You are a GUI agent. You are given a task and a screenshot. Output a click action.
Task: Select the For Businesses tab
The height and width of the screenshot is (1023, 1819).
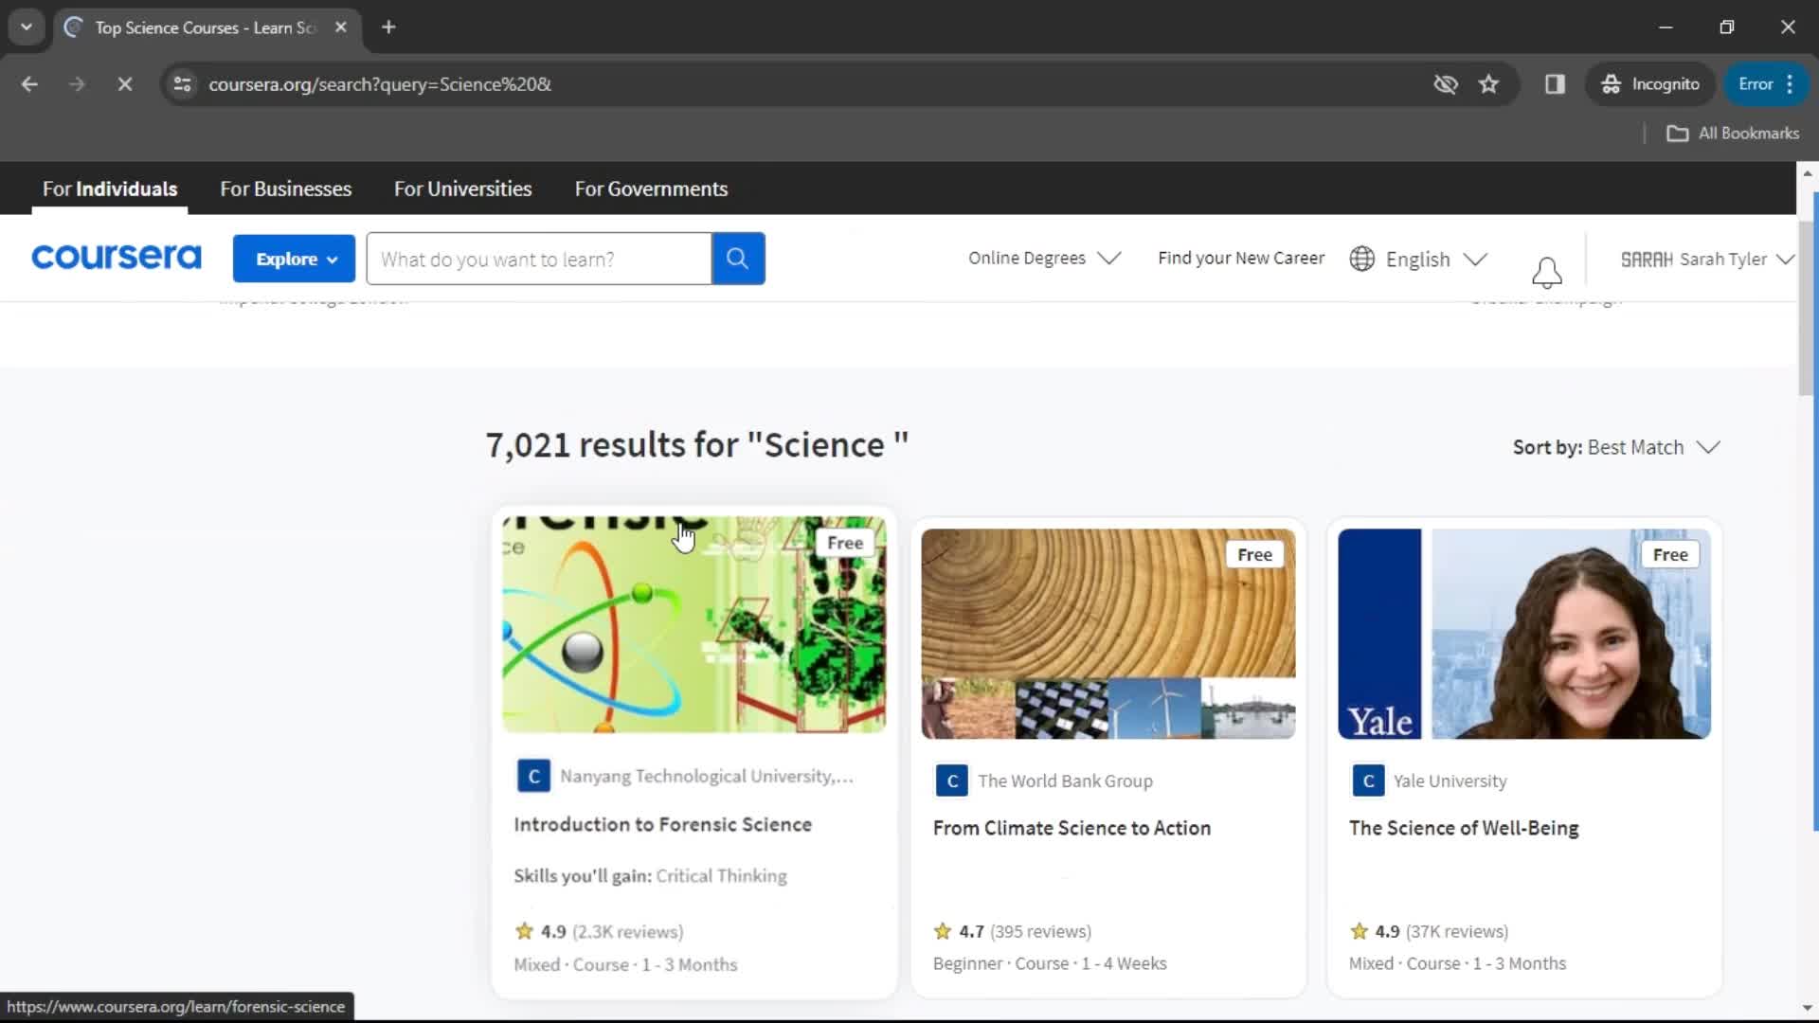click(x=285, y=188)
